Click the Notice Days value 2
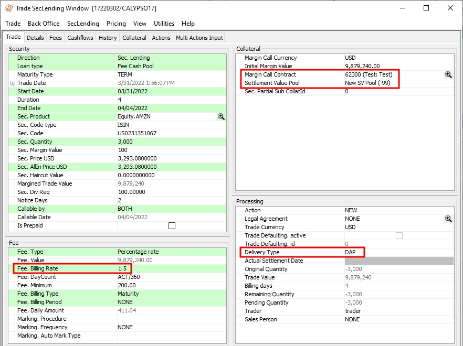The height and width of the screenshot is (346, 463). [120, 201]
